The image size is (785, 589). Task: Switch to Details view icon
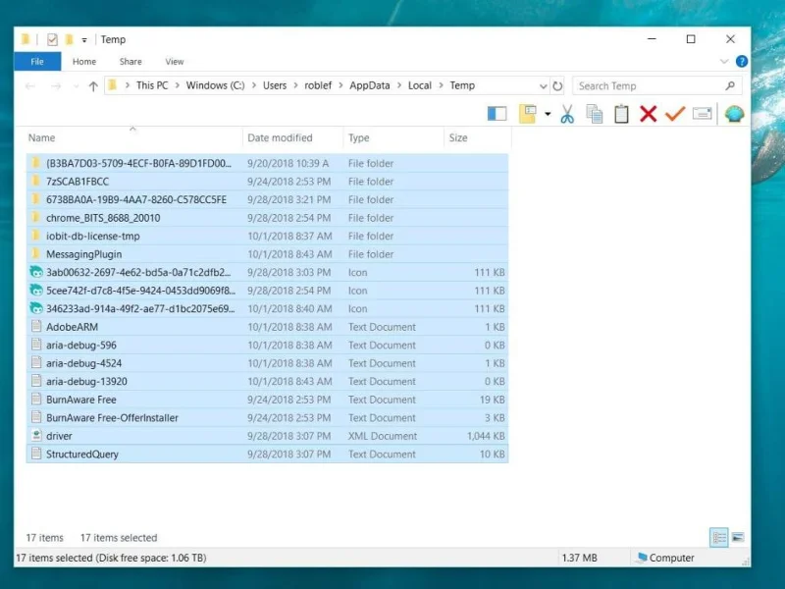pos(719,537)
